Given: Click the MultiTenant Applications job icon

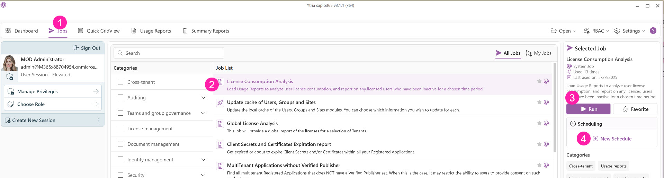Looking at the screenshot, I should coord(220,166).
